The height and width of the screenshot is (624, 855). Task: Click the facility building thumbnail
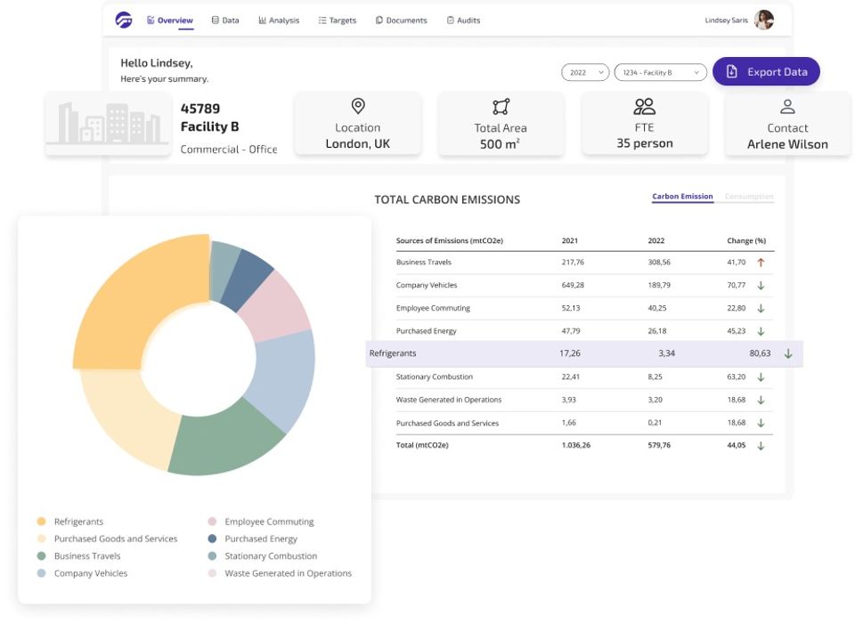108,123
